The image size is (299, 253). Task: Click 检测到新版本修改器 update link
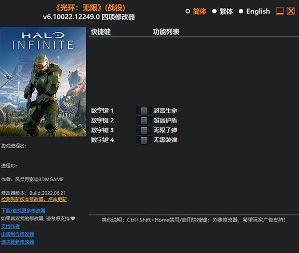(x=34, y=199)
